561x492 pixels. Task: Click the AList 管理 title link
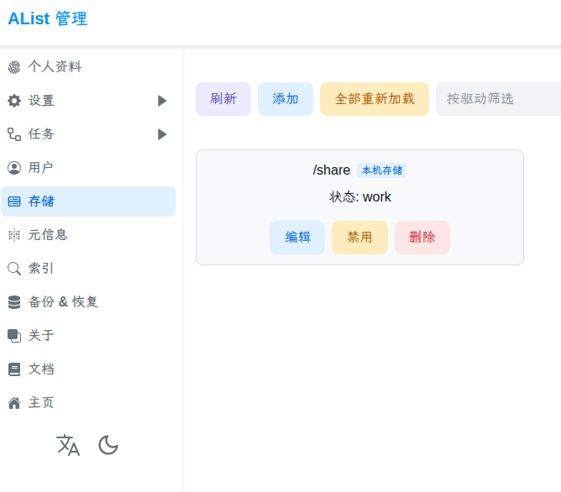(x=48, y=18)
